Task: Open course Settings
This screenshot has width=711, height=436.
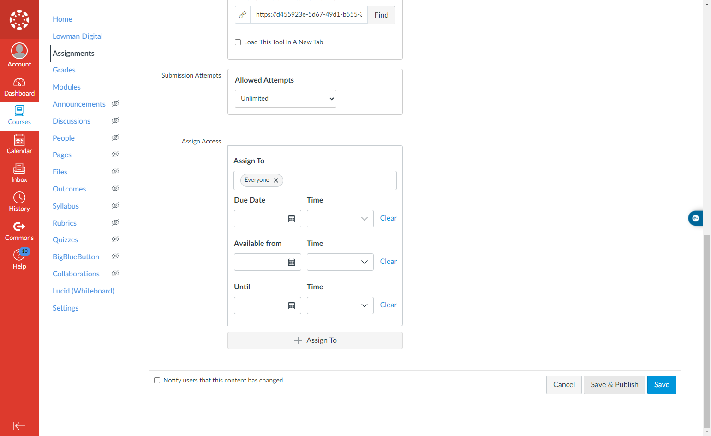Action: [66, 308]
